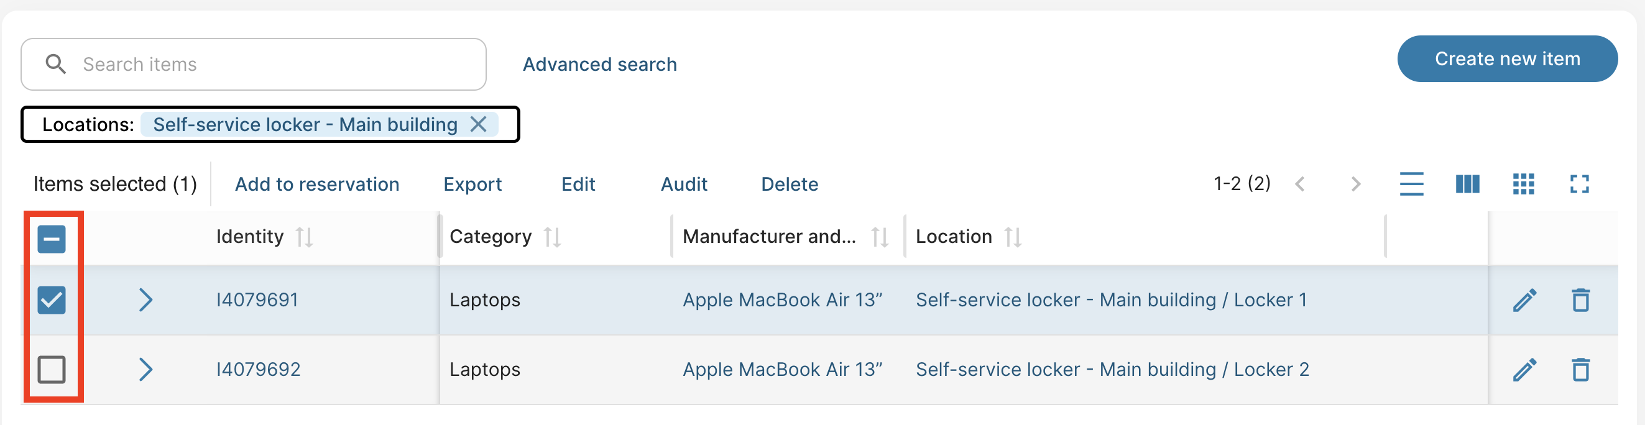Open Advanced search link
The image size is (1645, 425).
click(x=600, y=65)
